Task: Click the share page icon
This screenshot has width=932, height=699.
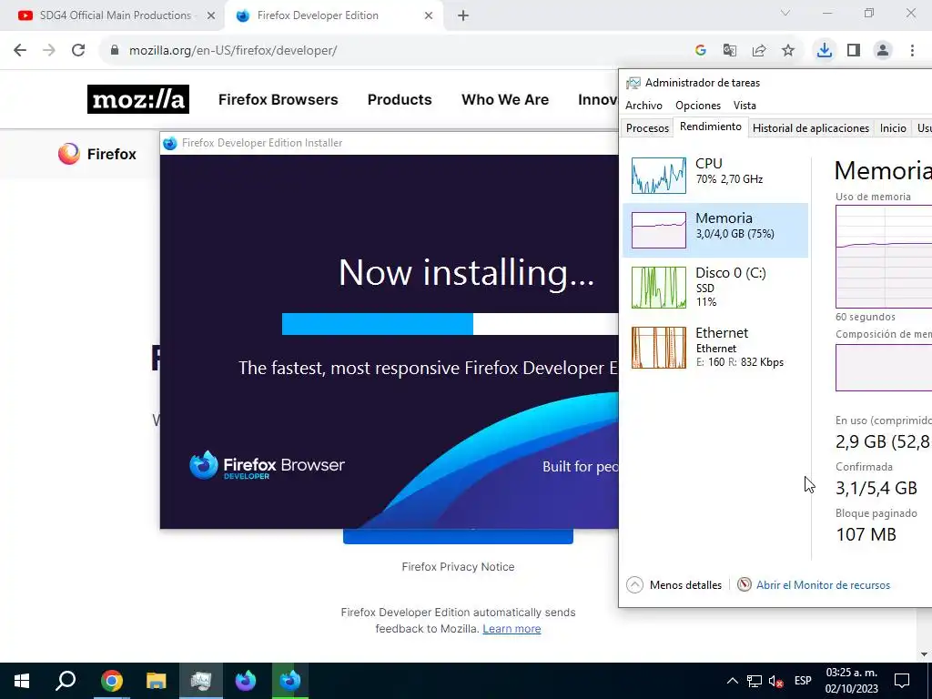Action: pyautogui.click(x=759, y=50)
